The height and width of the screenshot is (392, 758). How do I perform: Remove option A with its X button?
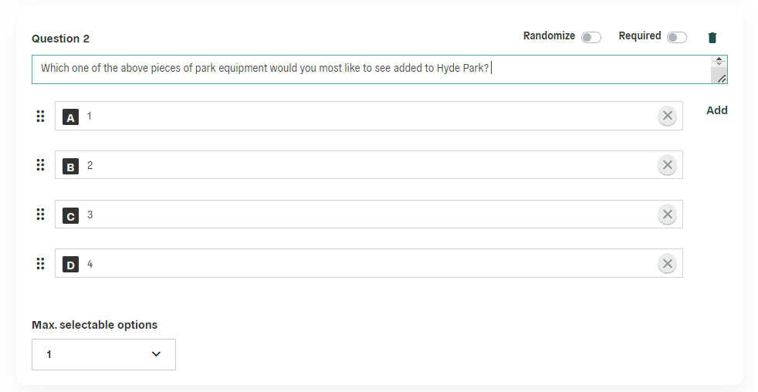[x=667, y=116]
